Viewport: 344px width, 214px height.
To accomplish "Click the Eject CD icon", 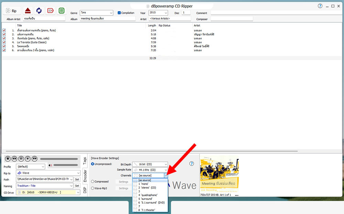I will (x=28, y=11).
